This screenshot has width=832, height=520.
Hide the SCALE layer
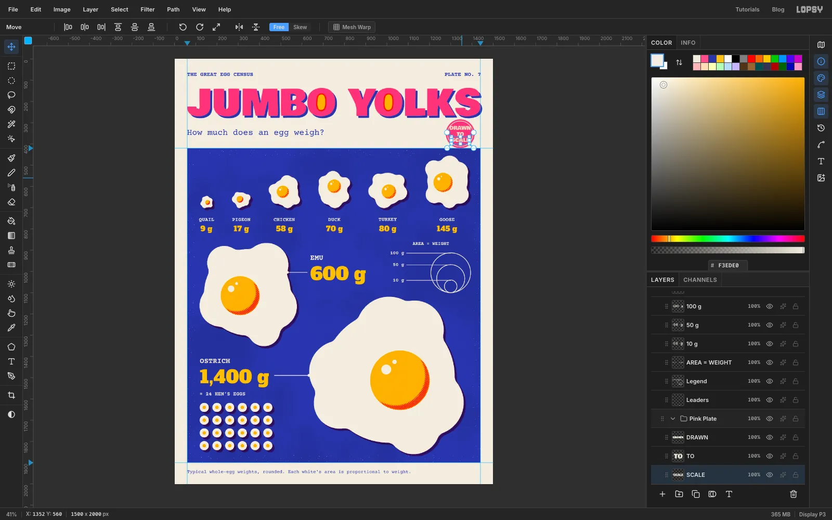tap(770, 475)
